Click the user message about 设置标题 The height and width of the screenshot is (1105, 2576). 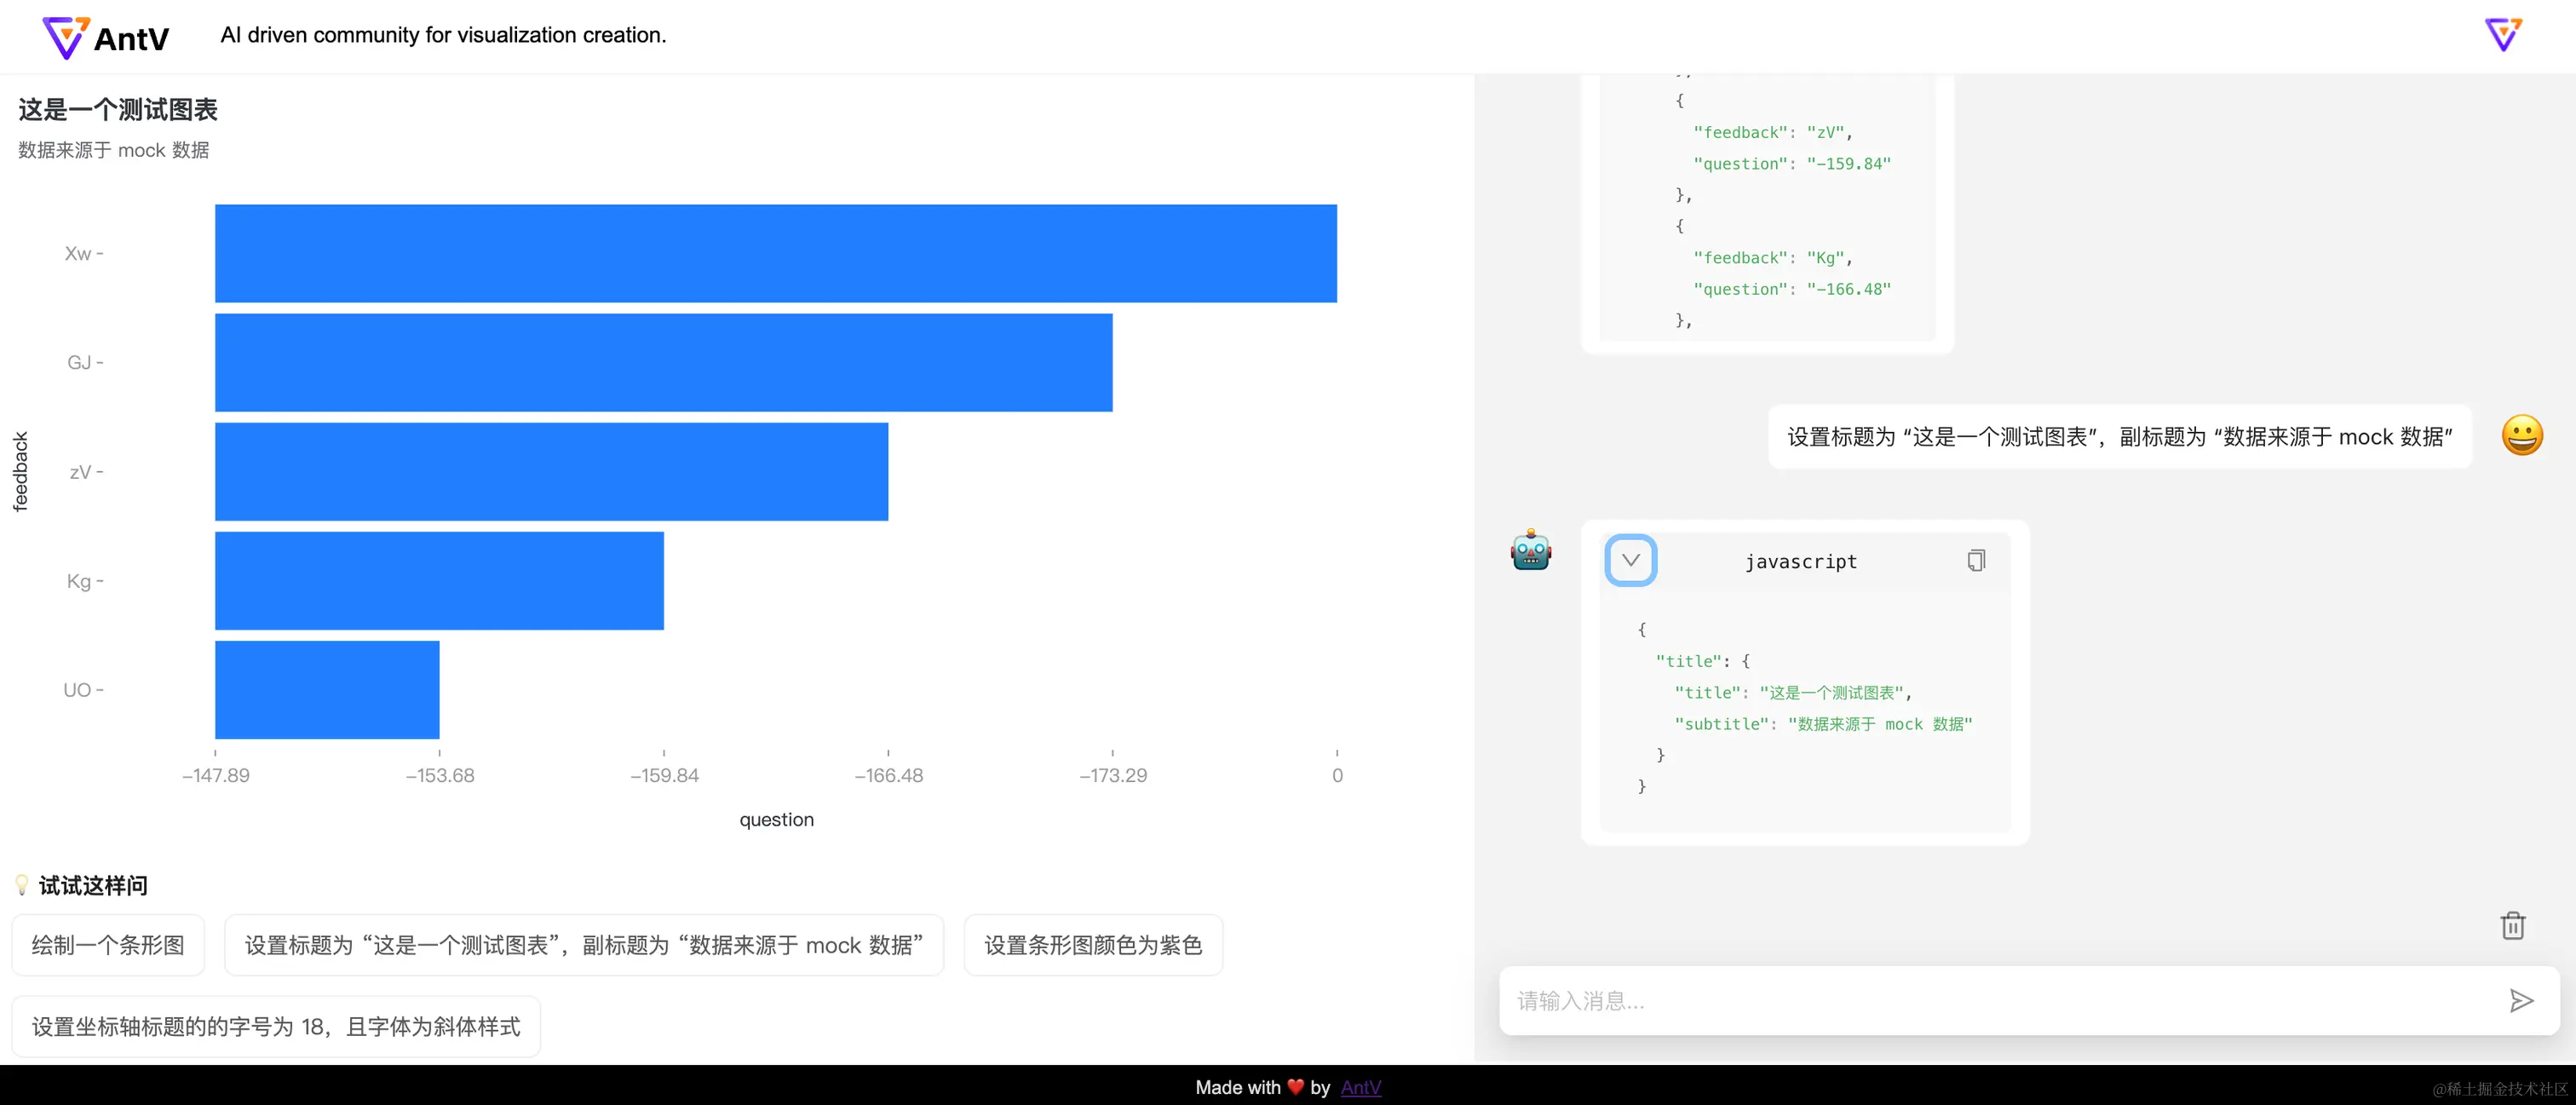(2119, 437)
